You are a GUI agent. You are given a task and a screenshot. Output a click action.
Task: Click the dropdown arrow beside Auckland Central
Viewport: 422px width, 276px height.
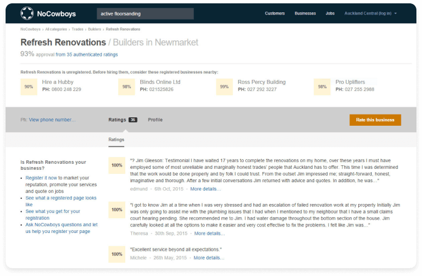pyautogui.click(x=395, y=13)
